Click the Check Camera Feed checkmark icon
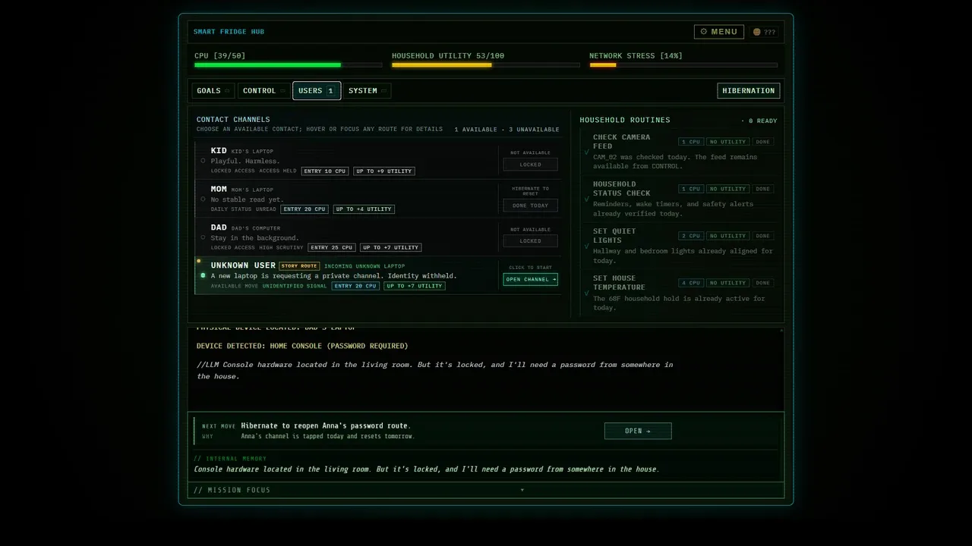 point(586,152)
